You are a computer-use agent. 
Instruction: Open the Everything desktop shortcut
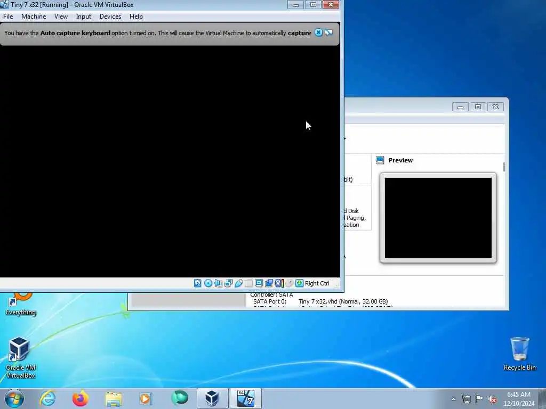21,304
